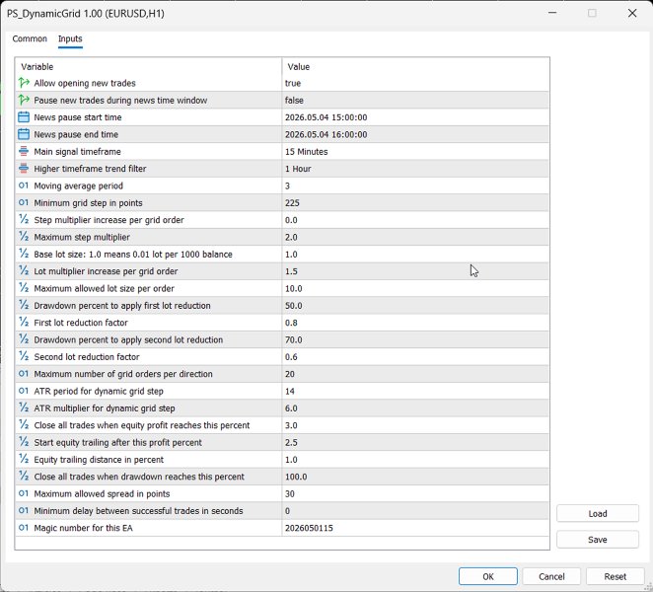Select the 'Minimum delay between successful trades in seconds' label
This screenshot has width=653, height=592.
click(138, 510)
